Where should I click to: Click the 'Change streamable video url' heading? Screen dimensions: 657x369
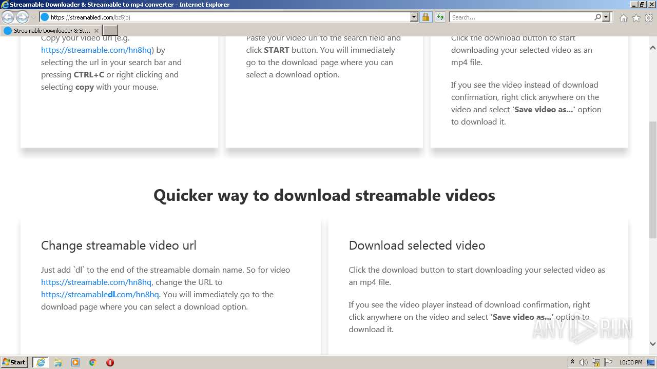[x=119, y=245]
